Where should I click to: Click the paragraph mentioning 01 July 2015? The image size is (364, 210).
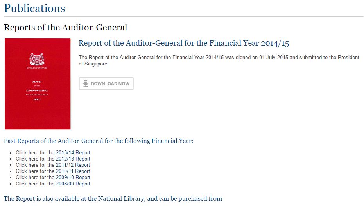click(x=219, y=61)
